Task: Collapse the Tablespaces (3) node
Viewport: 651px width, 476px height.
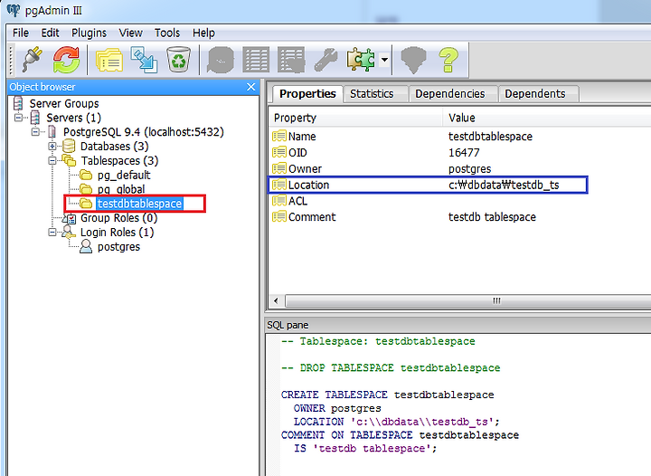Action: [52, 161]
